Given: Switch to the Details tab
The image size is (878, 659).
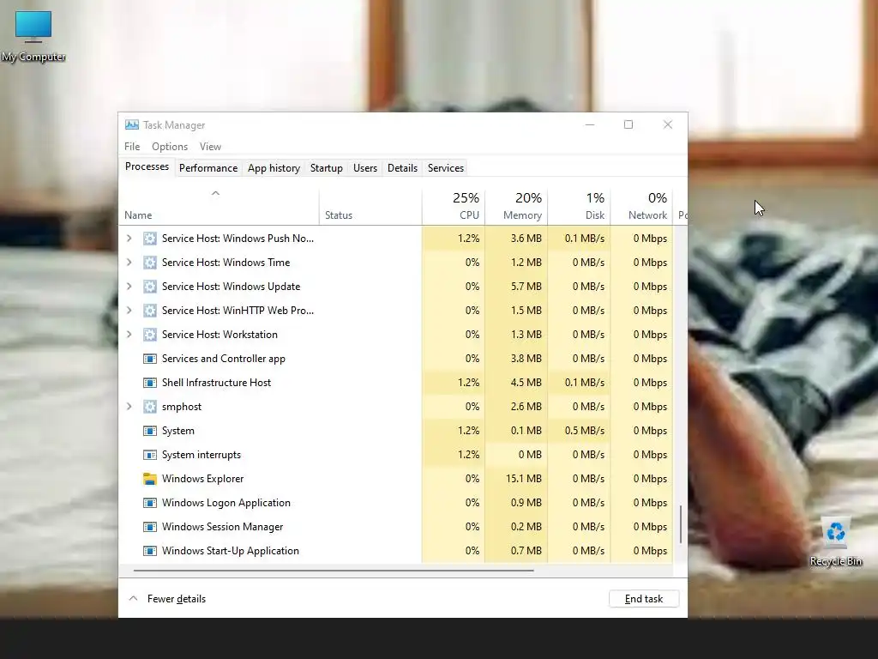Looking at the screenshot, I should pyautogui.click(x=403, y=168).
